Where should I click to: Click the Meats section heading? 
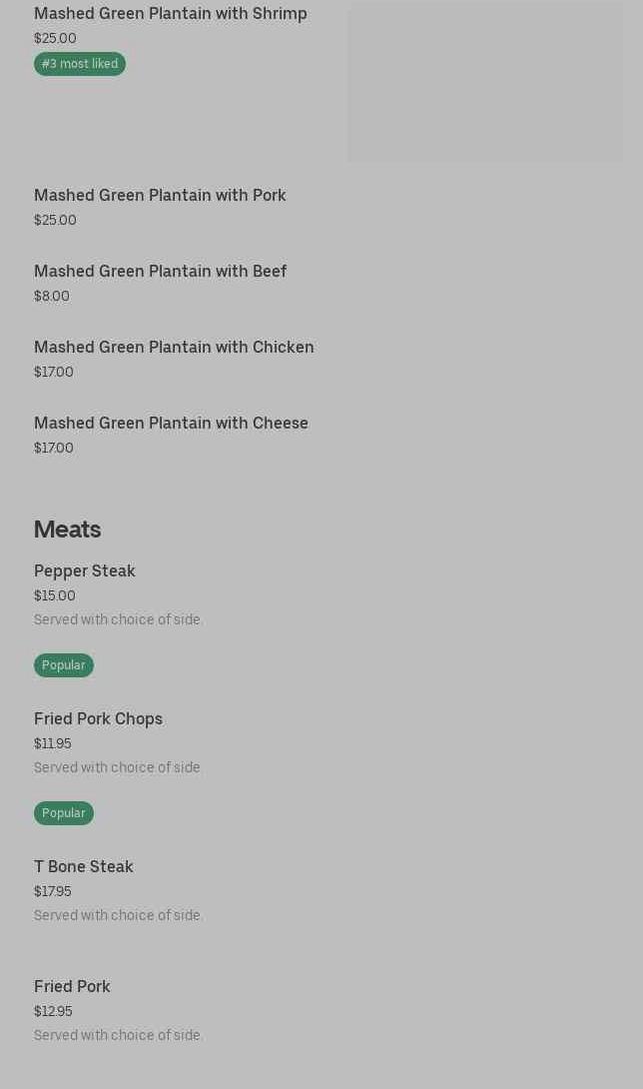[67, 530]
